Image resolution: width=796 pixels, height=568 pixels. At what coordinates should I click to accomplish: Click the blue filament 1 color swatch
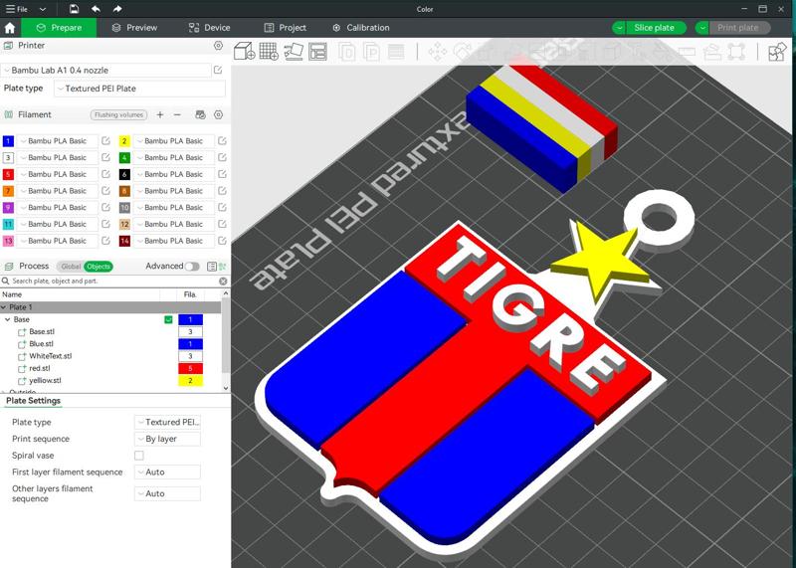[8, 141]
